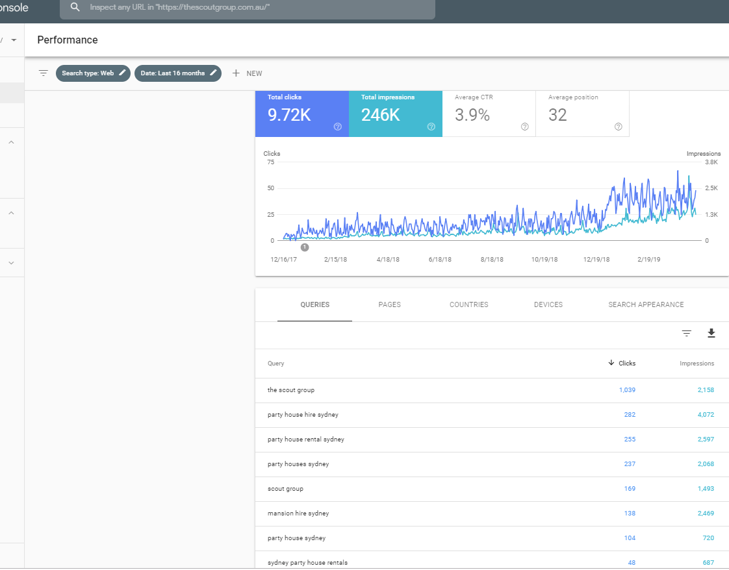This screenshot has height=570, width=729.
Task: Toggle the Average position metric card
Action: coord(582,114)
